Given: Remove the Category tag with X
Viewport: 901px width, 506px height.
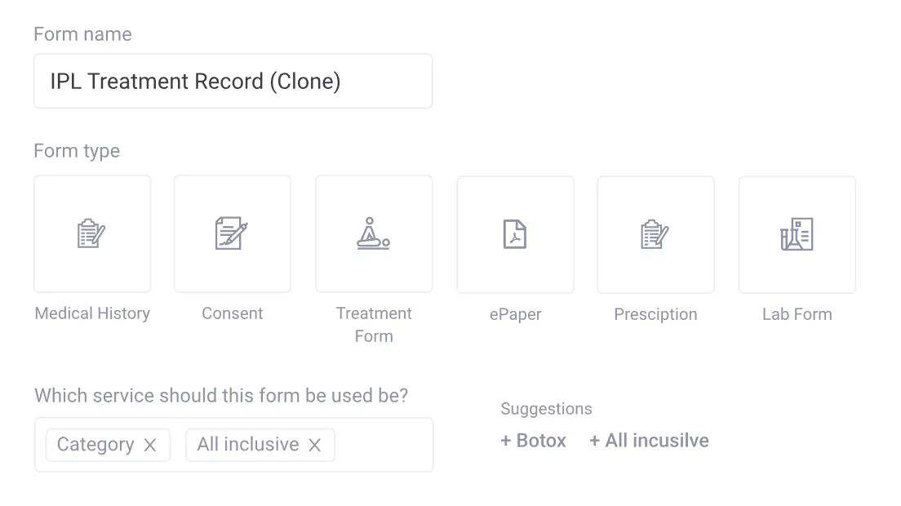Looking at the screenshot, I should click(150, 445).
